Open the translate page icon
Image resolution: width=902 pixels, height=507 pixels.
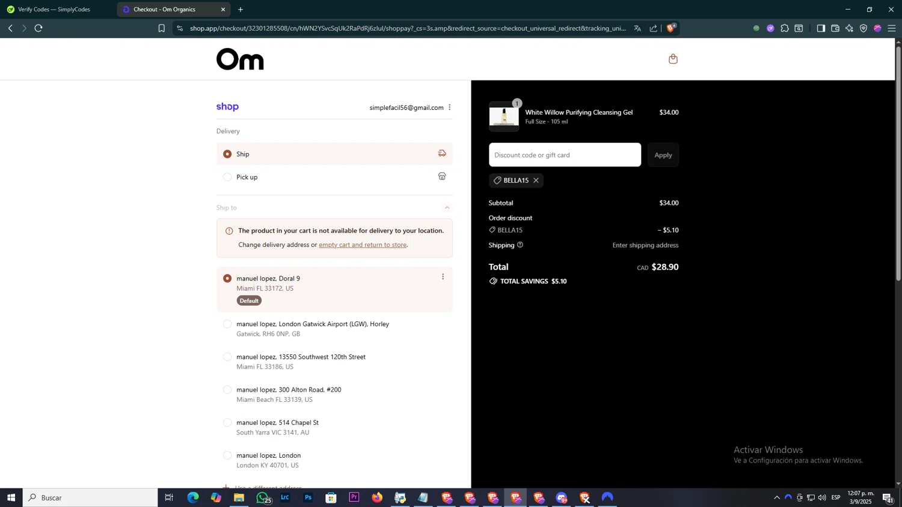637,28
